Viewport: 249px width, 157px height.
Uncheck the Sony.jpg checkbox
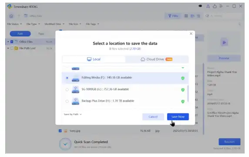pos(60,131)
